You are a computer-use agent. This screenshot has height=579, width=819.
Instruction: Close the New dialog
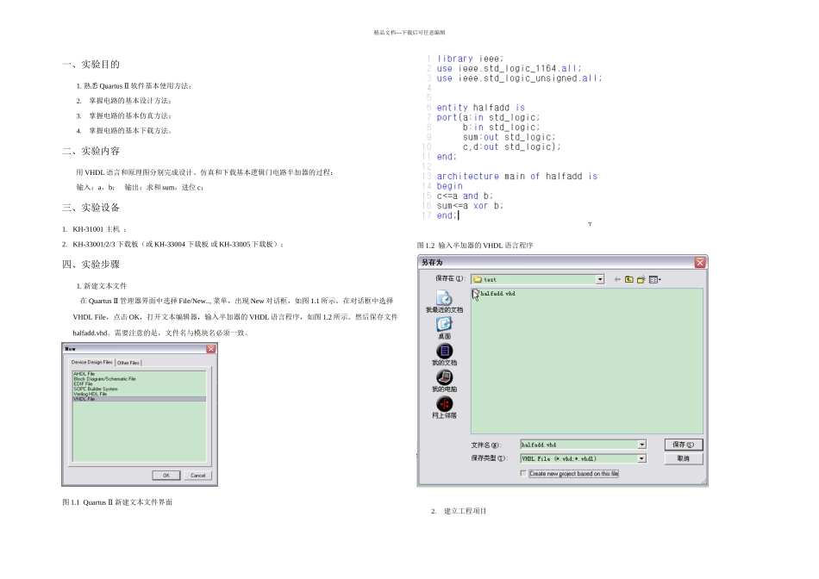tap(210, 349)
